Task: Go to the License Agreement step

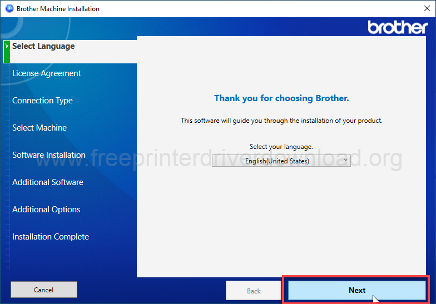Action: (47, 73)
